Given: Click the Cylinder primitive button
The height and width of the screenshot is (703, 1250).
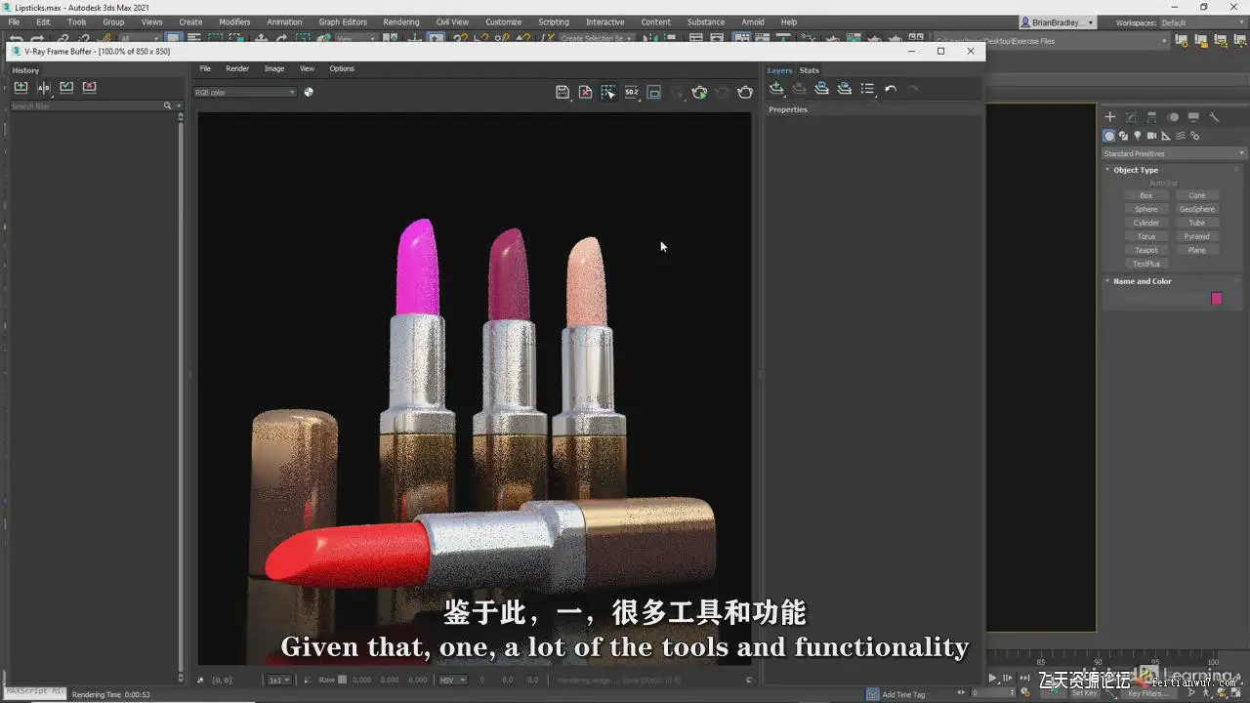Looking at the screenshot, I should [x=1146, y=223].
